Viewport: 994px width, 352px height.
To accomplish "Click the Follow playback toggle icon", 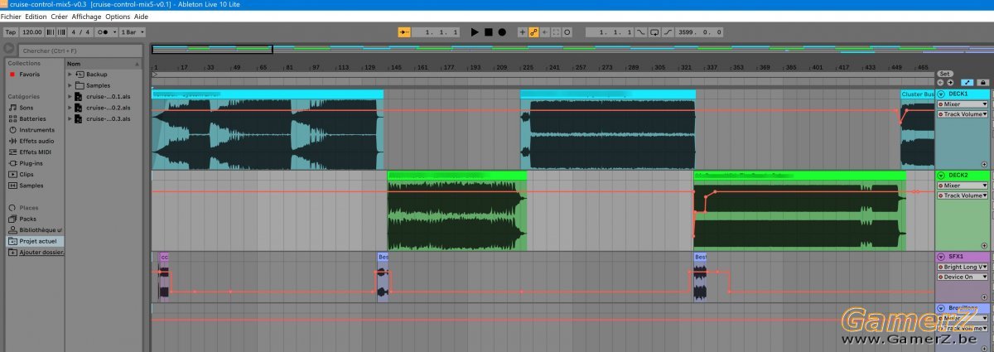I will point(404,32).
